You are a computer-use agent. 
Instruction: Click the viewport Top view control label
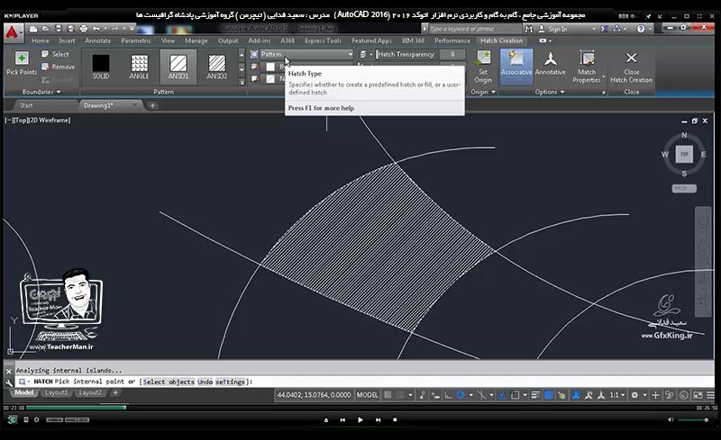pos(21,121)
